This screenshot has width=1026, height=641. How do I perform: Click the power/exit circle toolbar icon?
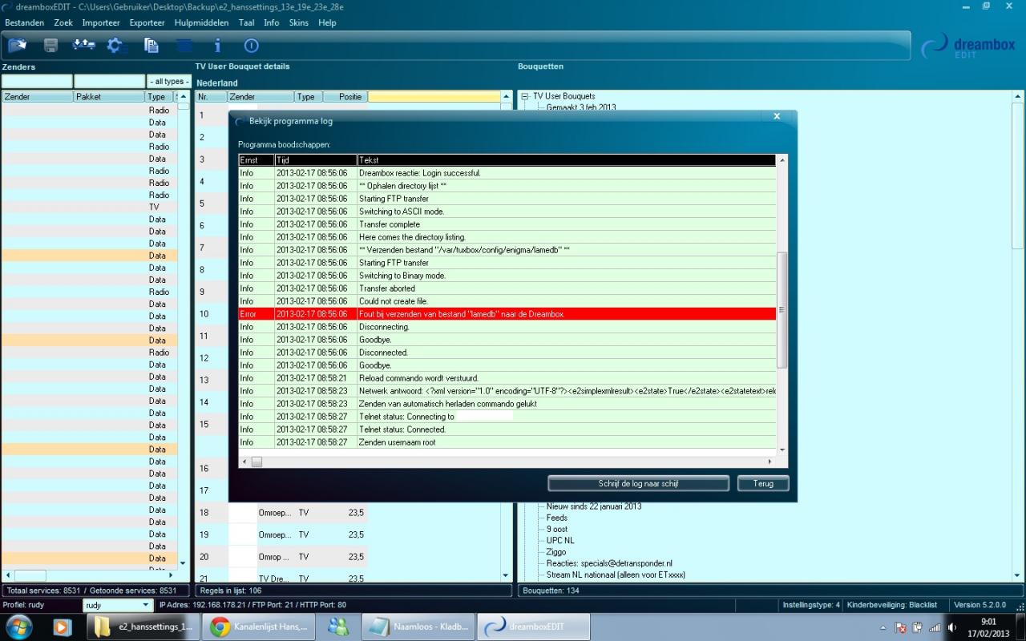coord(251,46)
